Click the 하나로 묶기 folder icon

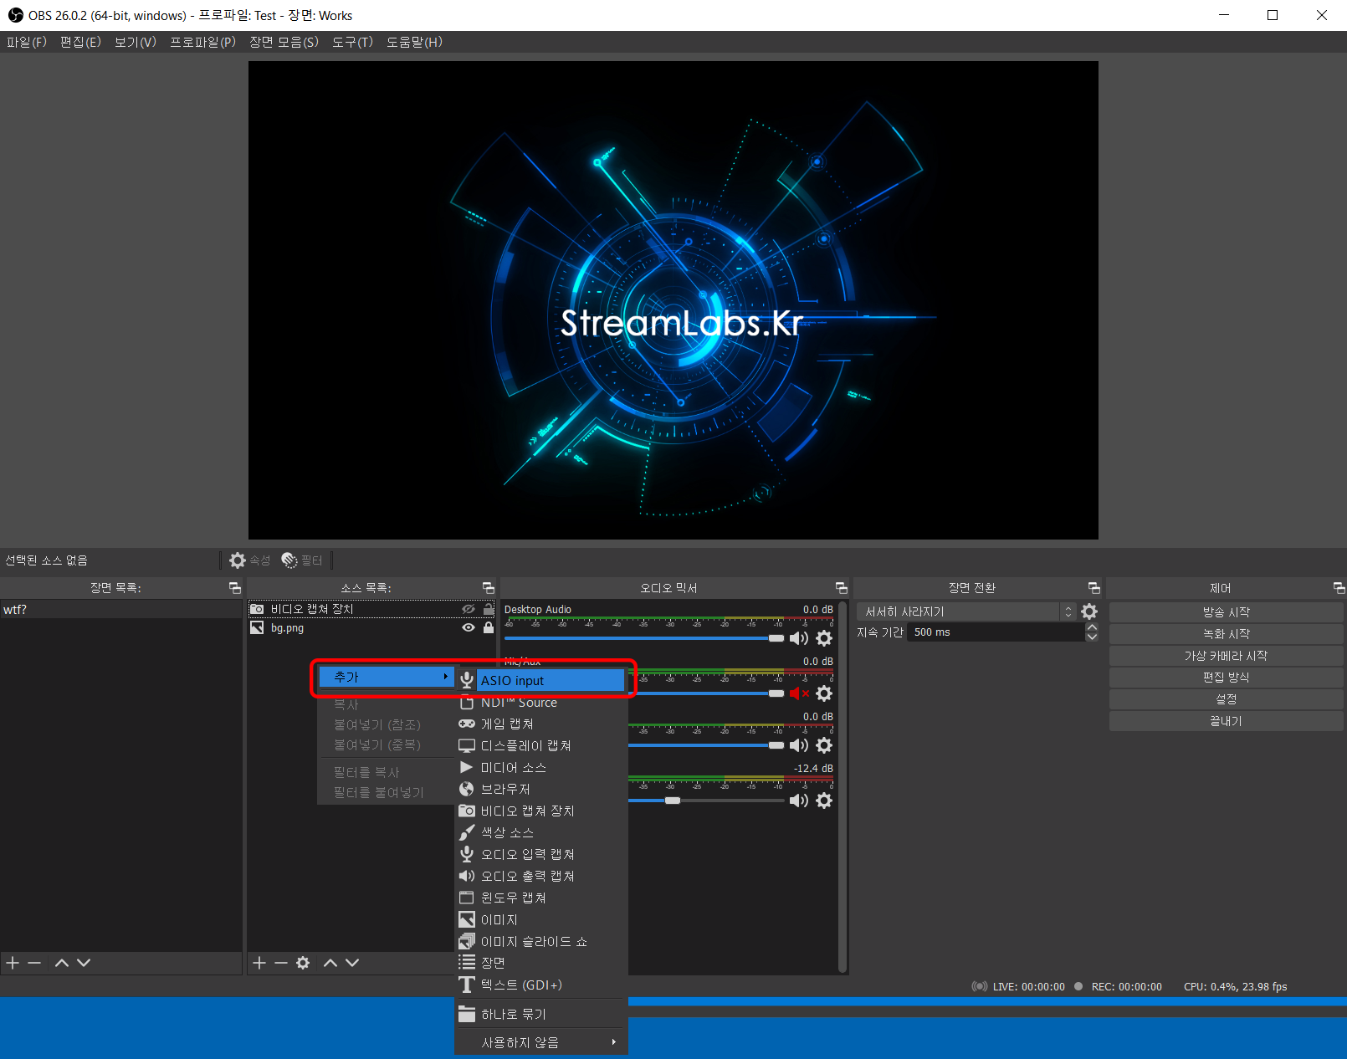click(x=467, y=1014)
